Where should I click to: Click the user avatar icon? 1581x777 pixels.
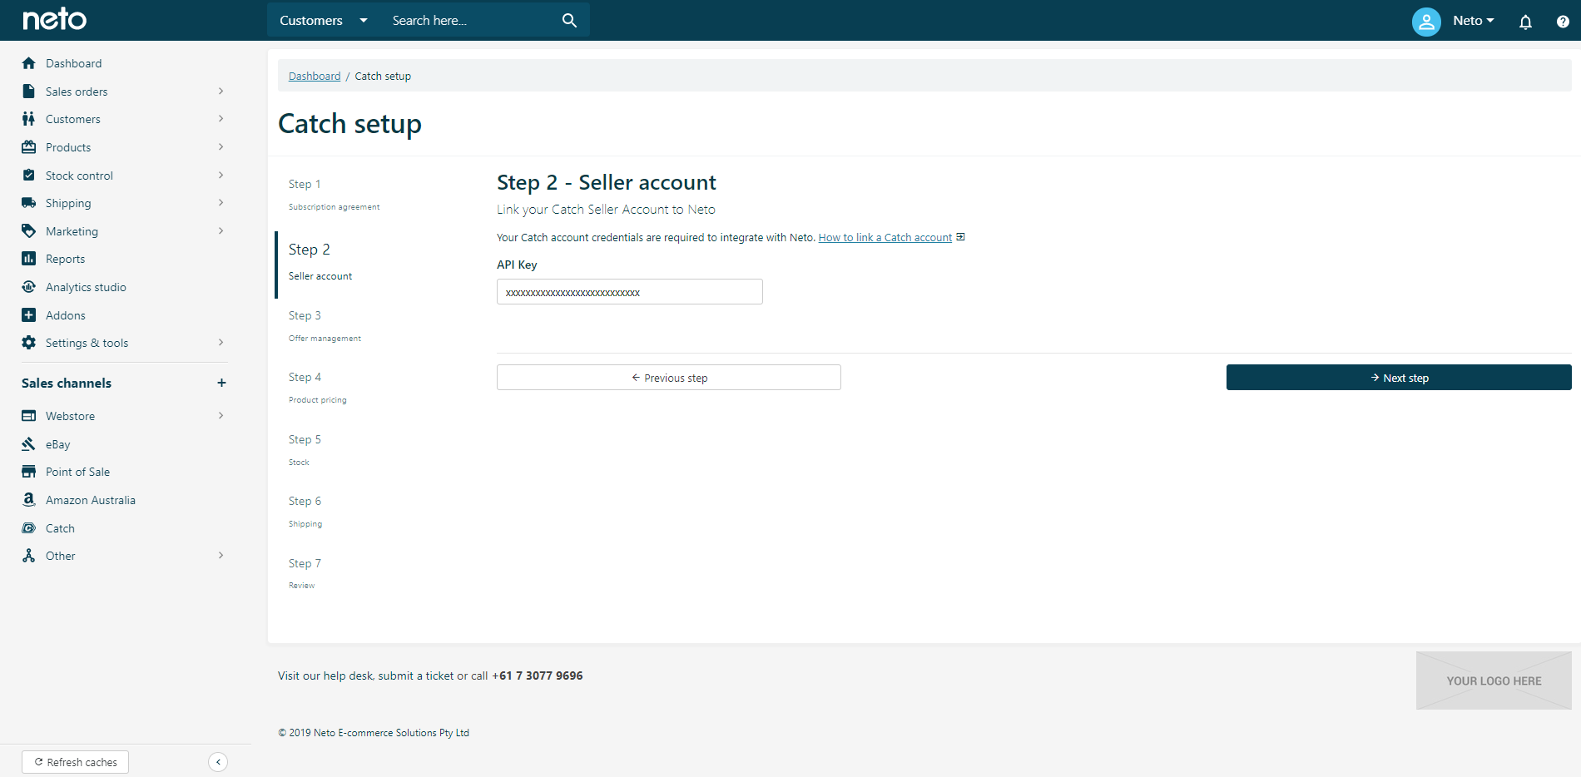(x=1426, y=22)
